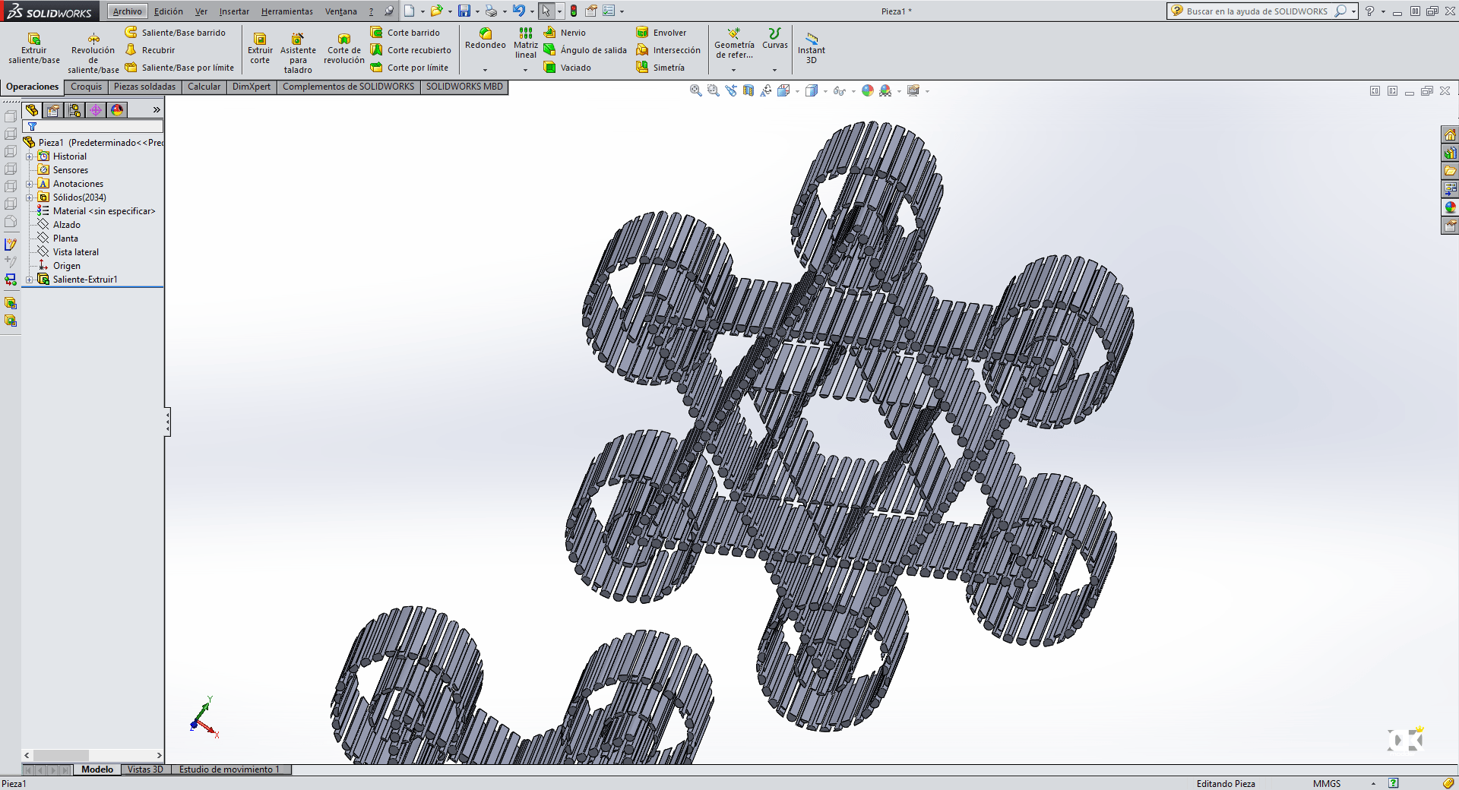This screenshot has height=790, width=1459.
Task: Click the Envolver wrap tool
Action: [661, 33]
